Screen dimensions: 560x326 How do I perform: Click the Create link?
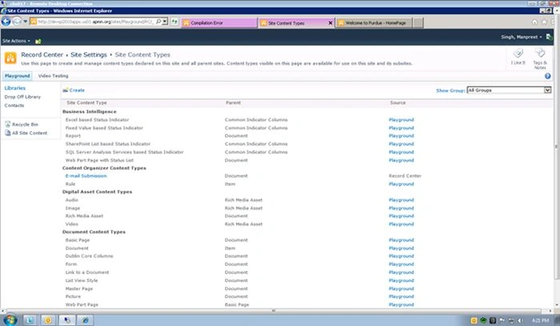click(77, 90)
